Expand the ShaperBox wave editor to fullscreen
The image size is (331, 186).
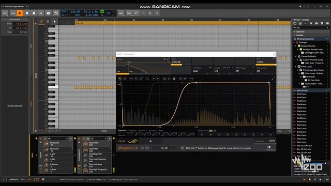(x=273, y=79)
